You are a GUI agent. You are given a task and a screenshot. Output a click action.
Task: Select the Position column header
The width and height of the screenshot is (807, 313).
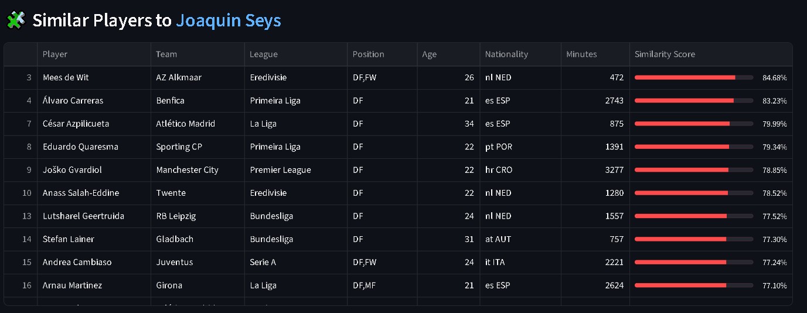pos(383,54)
